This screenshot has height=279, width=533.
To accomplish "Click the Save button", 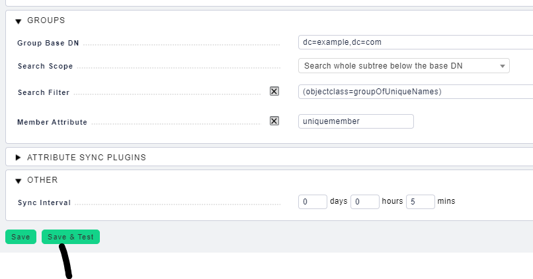I will coord(20,237).
